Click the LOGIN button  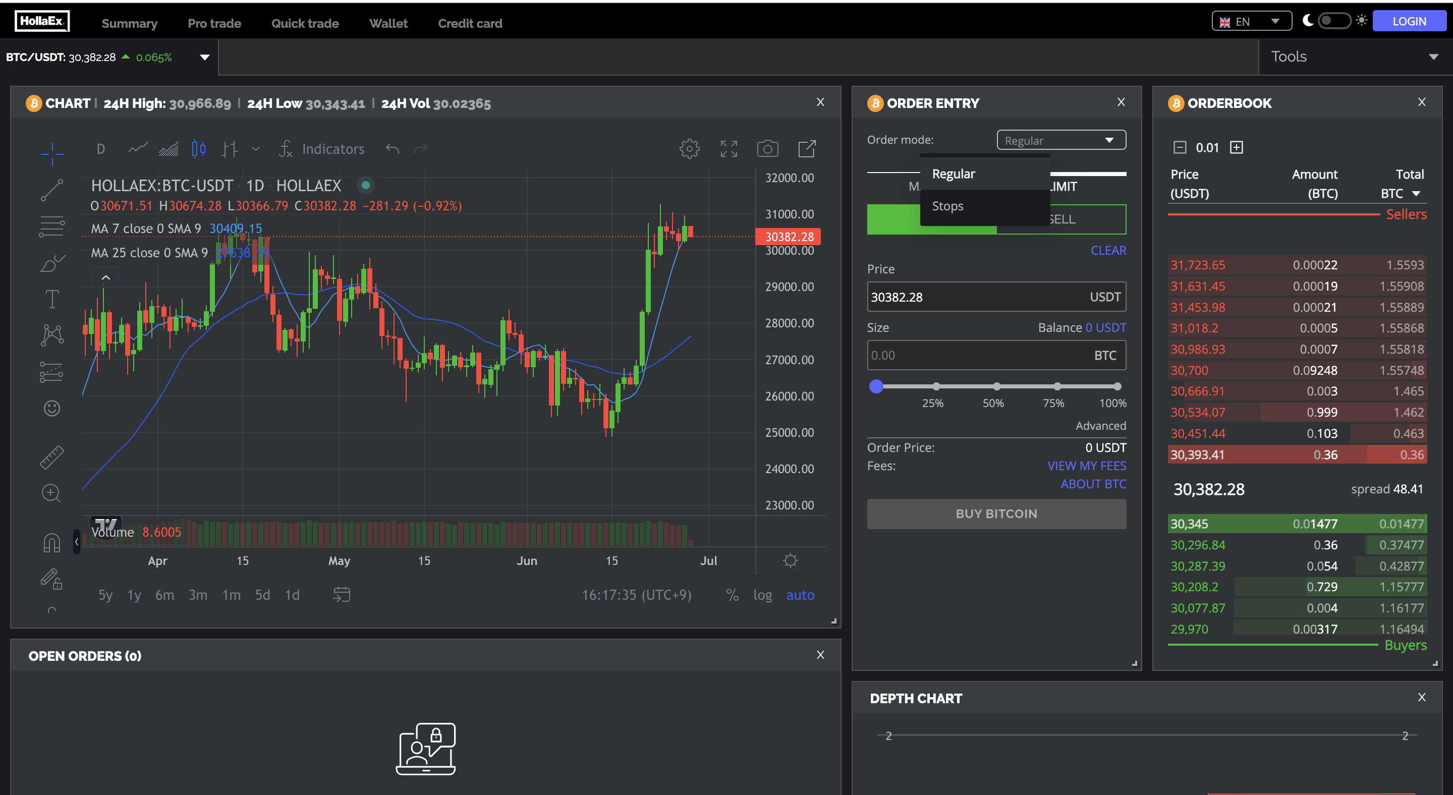pyautogui.click(x=1409, y=21)
